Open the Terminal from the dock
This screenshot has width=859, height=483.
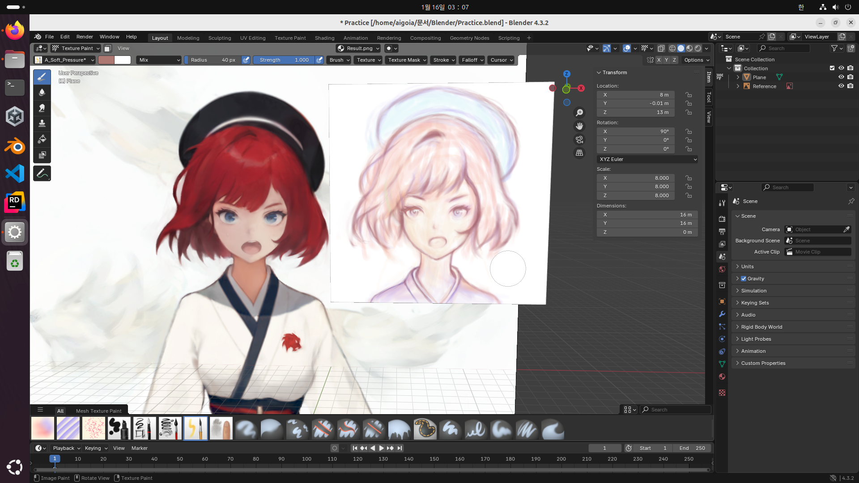(15, 87)
